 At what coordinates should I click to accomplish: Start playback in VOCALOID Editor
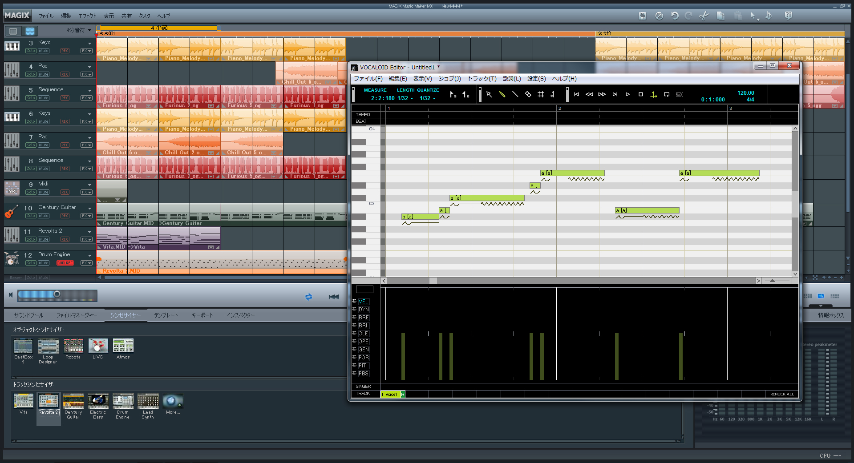click(x=628, y=94)
